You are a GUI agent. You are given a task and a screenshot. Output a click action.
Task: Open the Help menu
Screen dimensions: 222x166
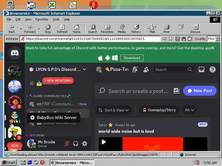click(x=67, y=19)
